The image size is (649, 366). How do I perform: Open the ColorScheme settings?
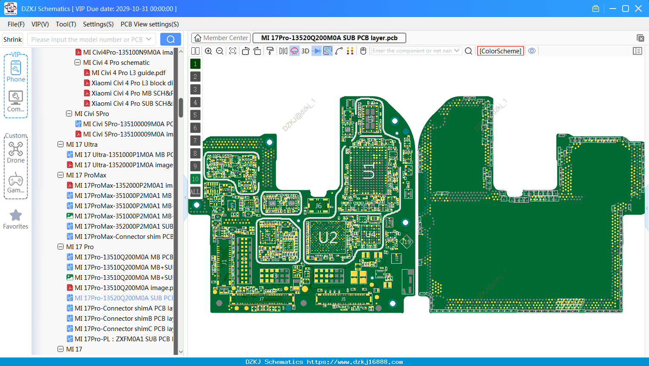pos(500,51)
